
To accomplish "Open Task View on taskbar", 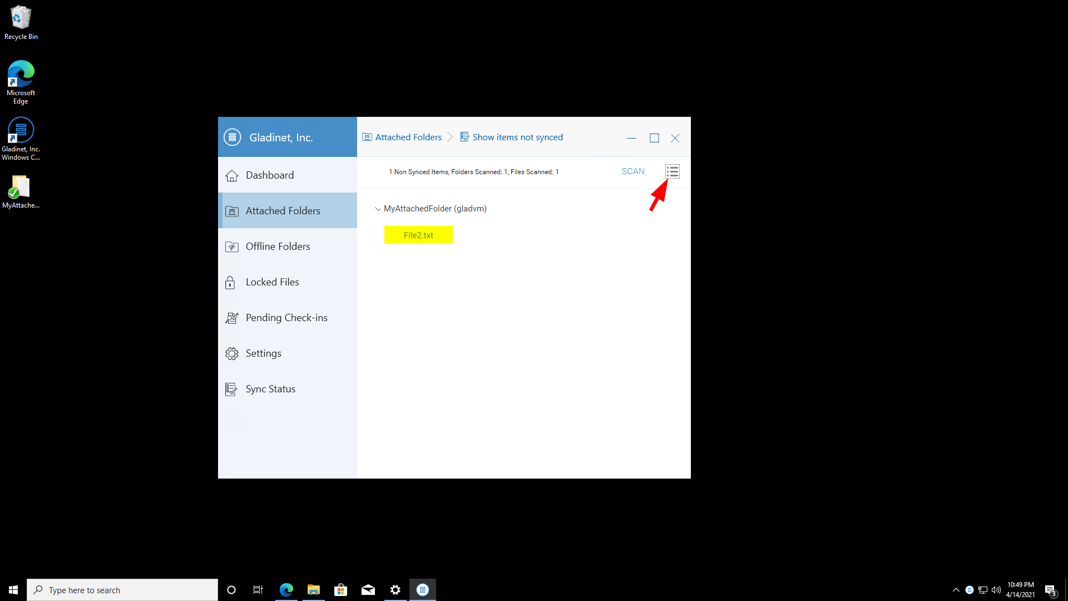I will (x=258, y=590).
